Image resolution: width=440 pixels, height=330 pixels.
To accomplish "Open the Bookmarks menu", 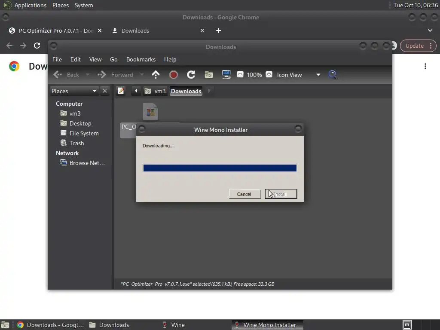I will click(x=141, y=59).
